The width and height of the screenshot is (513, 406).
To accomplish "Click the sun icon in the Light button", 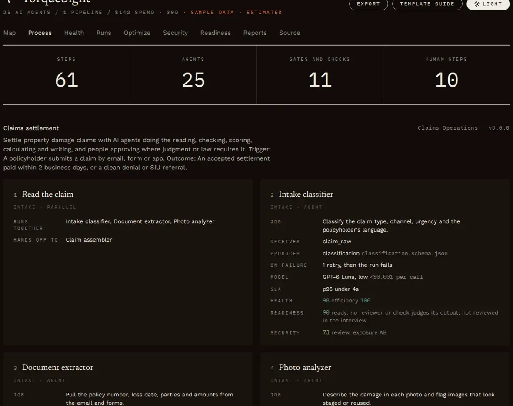I will click(x=476, y=4).
